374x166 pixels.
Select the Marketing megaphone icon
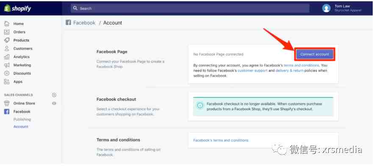click(7, 65)
